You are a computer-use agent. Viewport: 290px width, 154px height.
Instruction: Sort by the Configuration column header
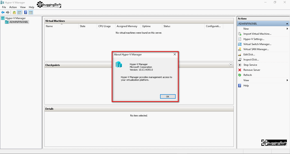click(214, 26)
